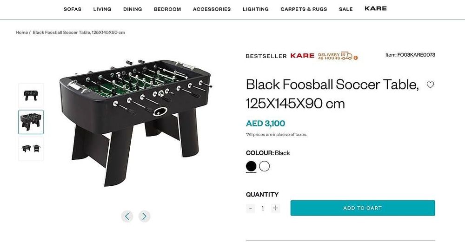
Task: Open the Carpets & Rugs menu
Action: [304, 9]
